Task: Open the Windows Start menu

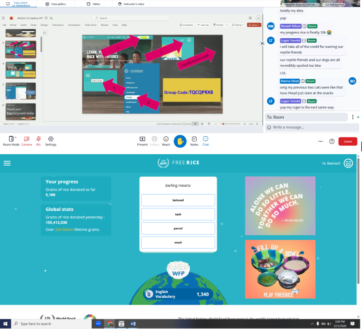Action: 6,323
